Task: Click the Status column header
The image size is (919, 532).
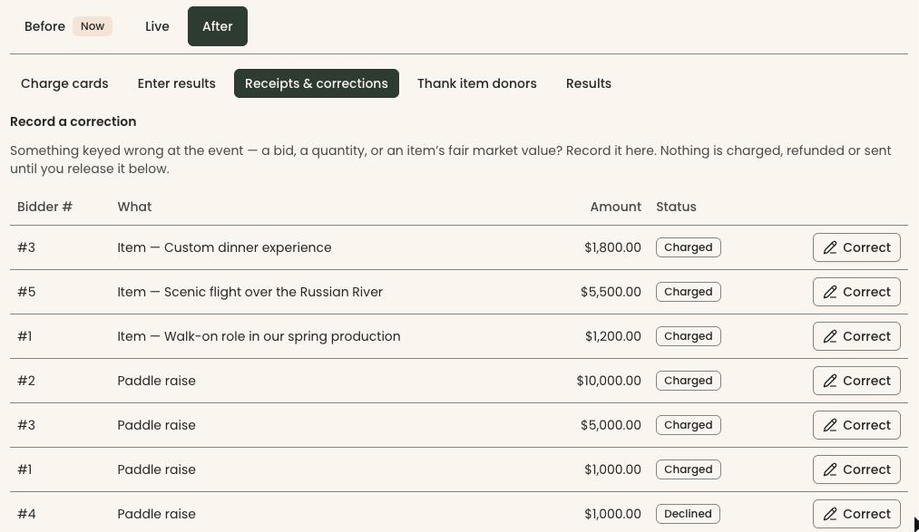Action: (x=676, y=207)
